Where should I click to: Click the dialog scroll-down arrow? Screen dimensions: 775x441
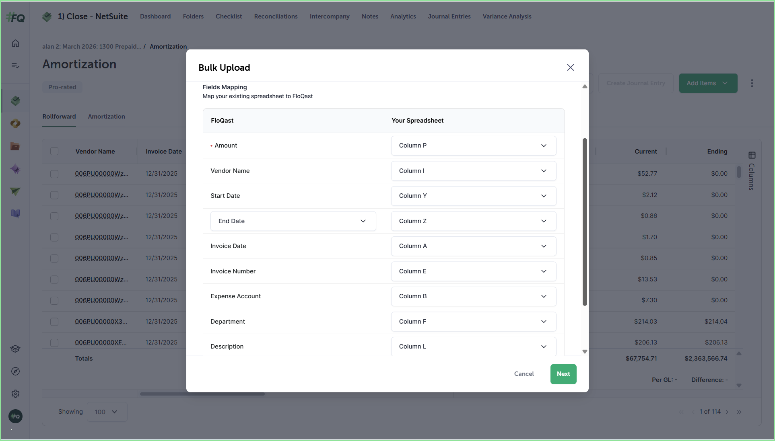[x=585, y=352]
